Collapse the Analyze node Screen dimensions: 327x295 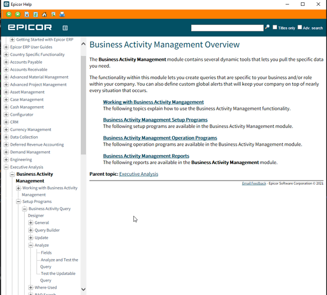pos(31,245)
